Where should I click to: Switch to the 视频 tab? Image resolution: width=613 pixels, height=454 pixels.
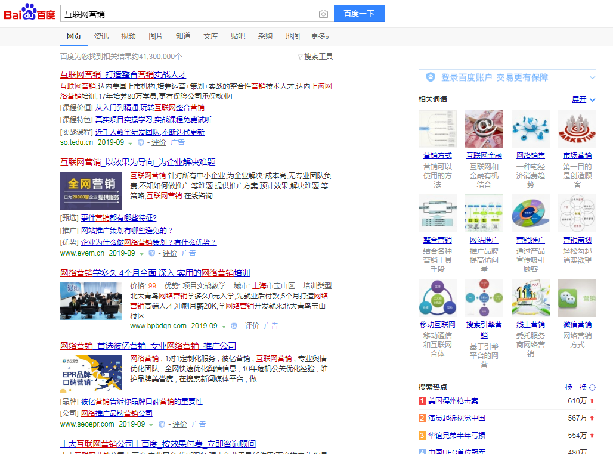pyautogui.click(x=128, y=36)
